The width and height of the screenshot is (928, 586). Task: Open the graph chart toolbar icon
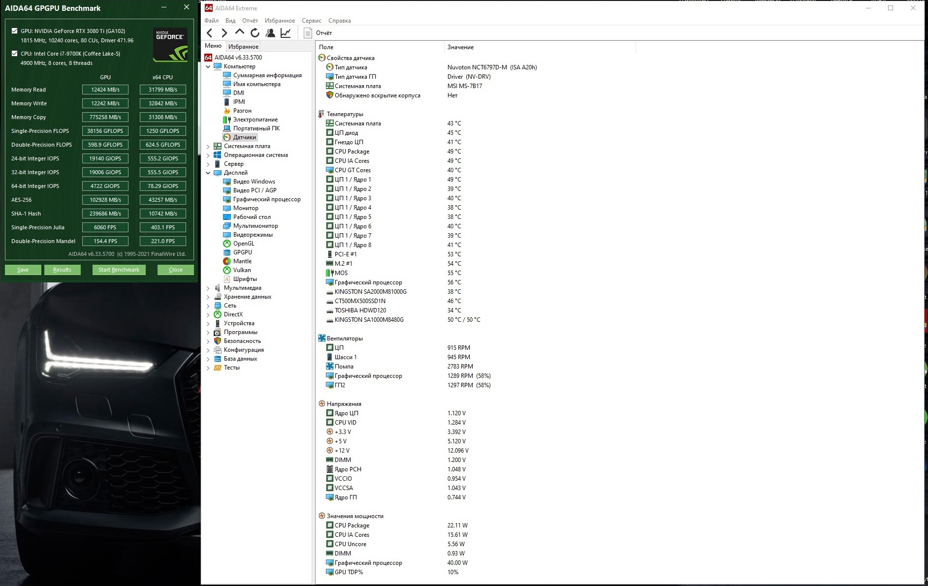click(x=286, y=33)
